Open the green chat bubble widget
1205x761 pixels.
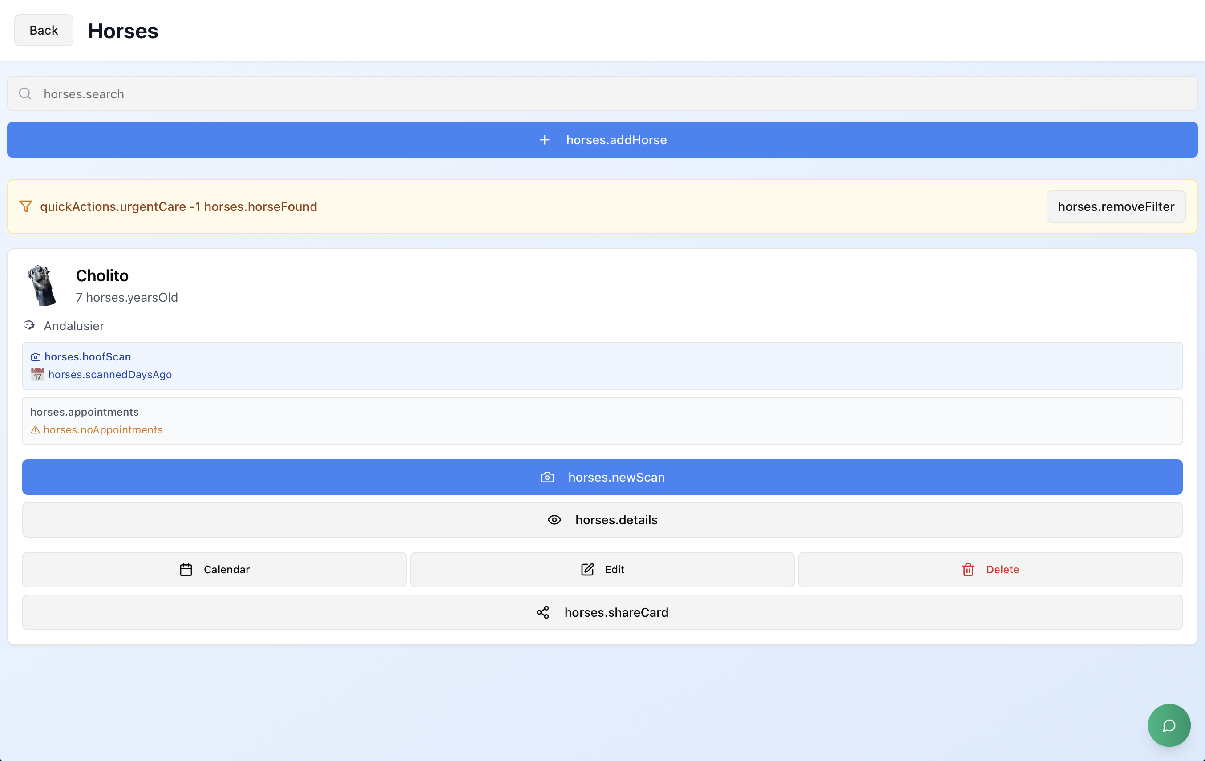[1169, 725]
